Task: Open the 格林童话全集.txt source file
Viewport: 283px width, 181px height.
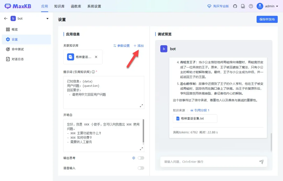Action: [x=195, y=119]
